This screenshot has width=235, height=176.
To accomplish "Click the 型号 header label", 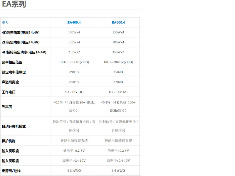I will click(6, 22).
